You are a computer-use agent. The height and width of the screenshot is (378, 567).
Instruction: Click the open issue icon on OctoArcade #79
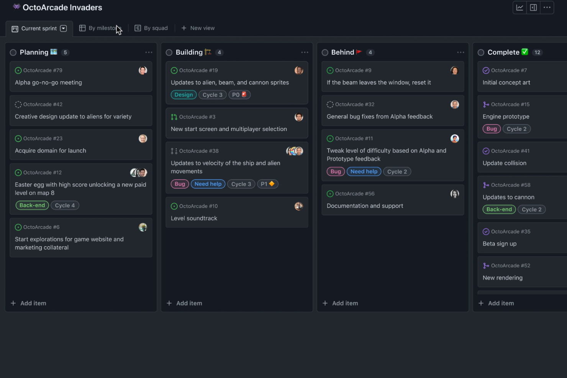(x=18, y=70)
